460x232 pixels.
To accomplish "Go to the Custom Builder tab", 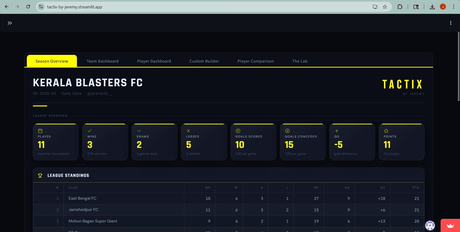I will point(204,61).
